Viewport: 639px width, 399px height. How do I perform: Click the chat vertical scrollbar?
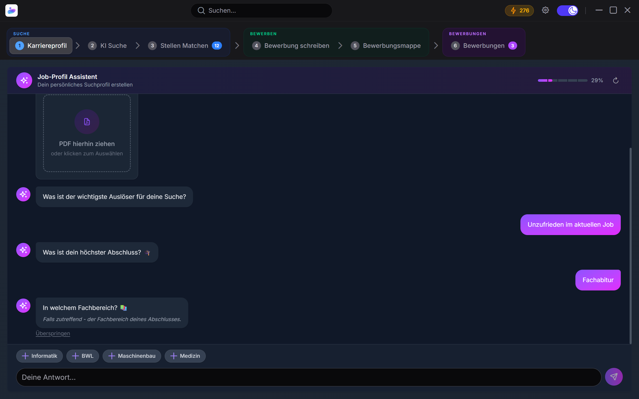point(630,245)
